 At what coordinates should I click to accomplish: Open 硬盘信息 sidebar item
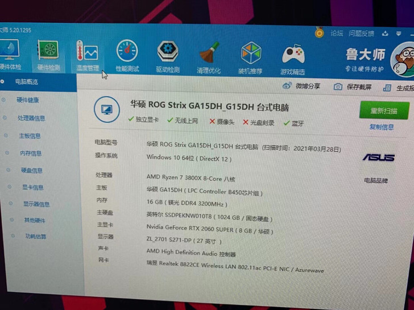click(x=32, y=170)
